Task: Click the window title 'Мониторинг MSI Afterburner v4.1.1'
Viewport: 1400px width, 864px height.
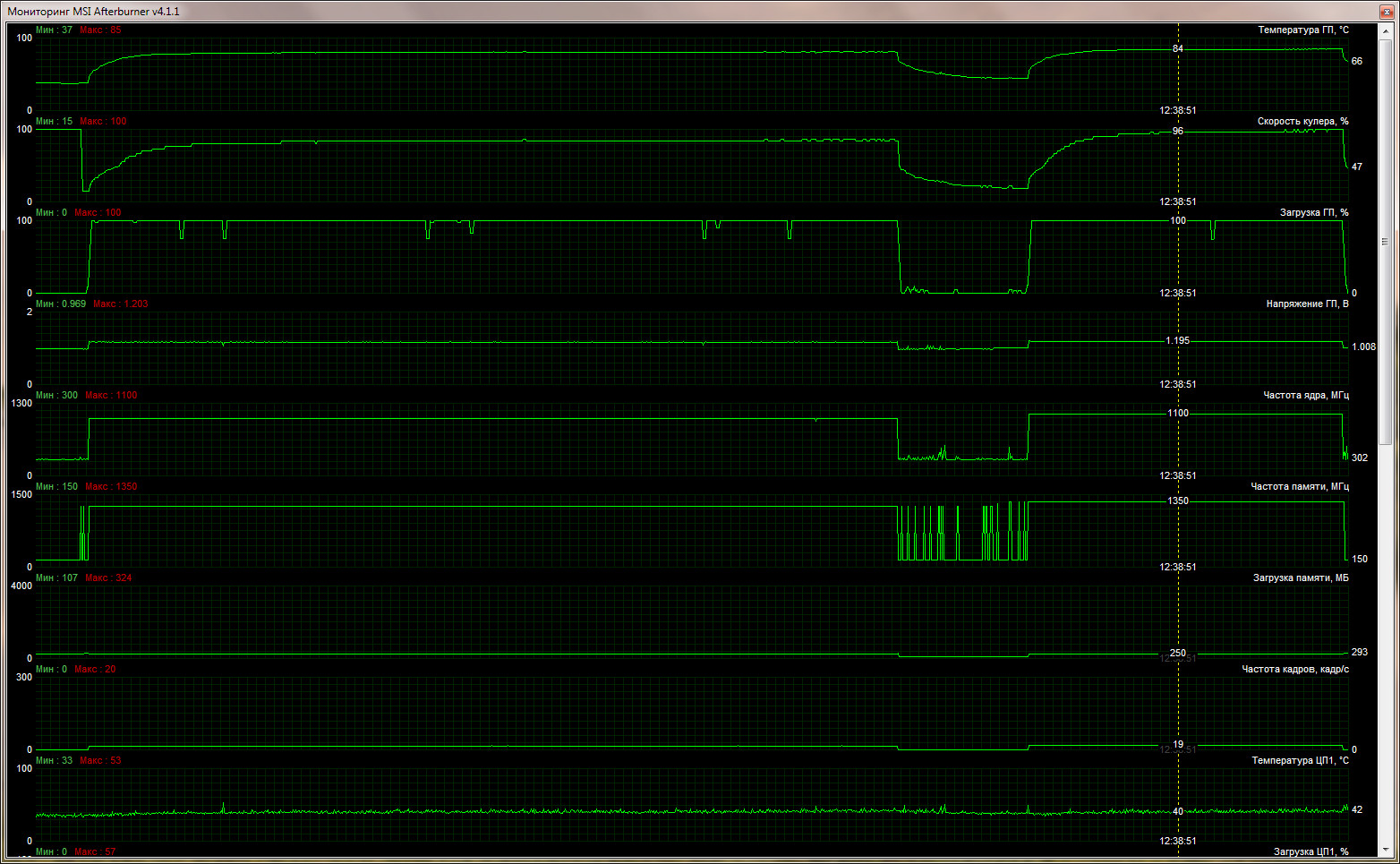Action: [94, 12]
